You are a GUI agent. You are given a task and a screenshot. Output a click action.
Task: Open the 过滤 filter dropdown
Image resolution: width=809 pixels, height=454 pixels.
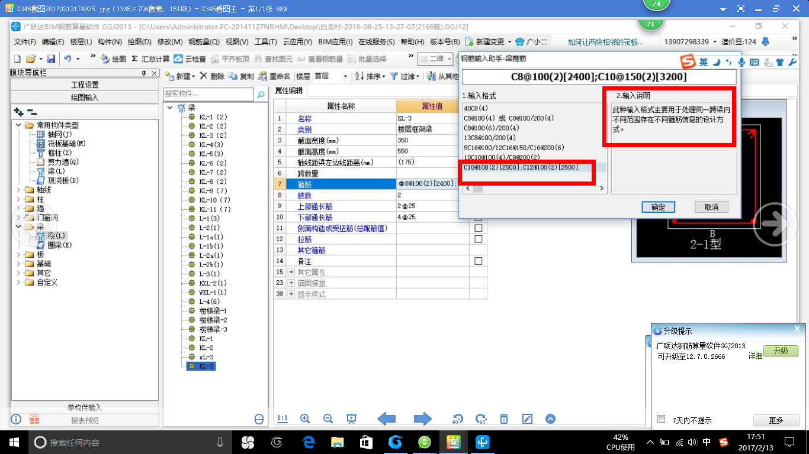click(419, 77)
